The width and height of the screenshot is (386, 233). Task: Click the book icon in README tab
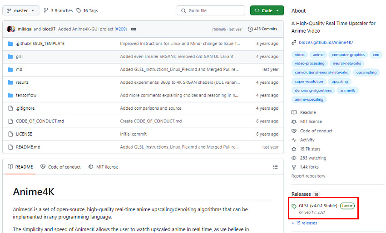click(x=10, y=167)
